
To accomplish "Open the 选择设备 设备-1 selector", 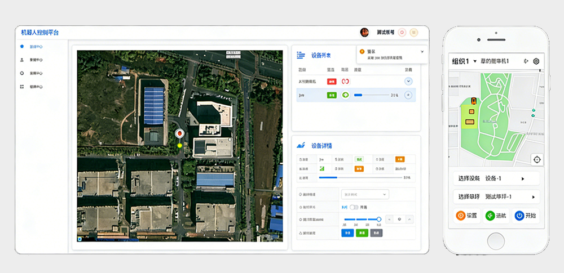I will [496, 178].
